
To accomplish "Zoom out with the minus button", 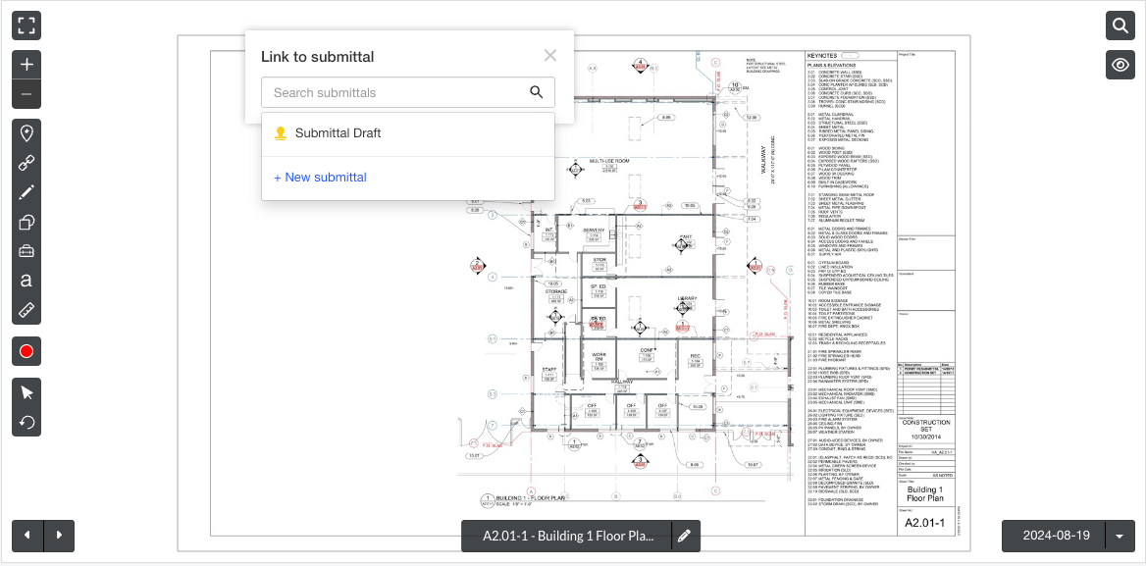I will [x=26, y=94].
